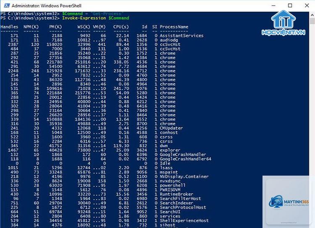Screen dimensions: 315x228
Task: Select the Idle process name
Action: pyautogui.click(x=165, y=163)
